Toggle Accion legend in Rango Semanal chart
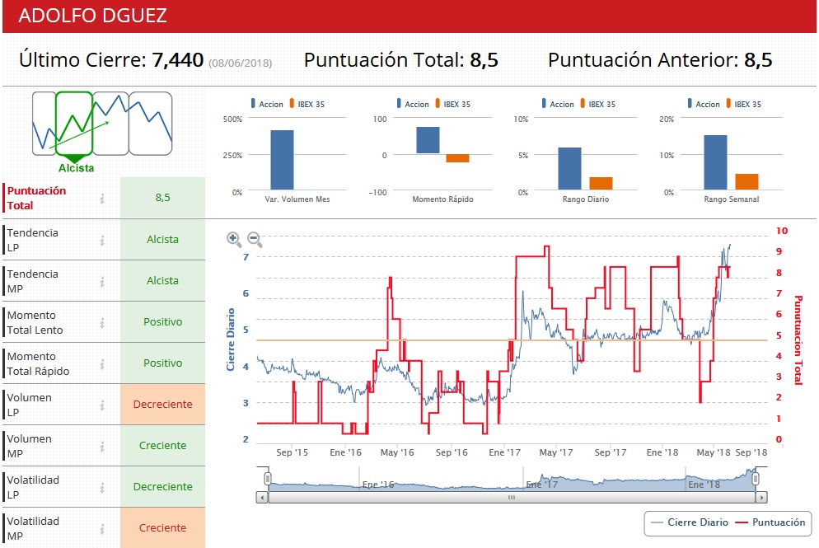This screenshot has height=548, width=819. click(x=704, y=104)
